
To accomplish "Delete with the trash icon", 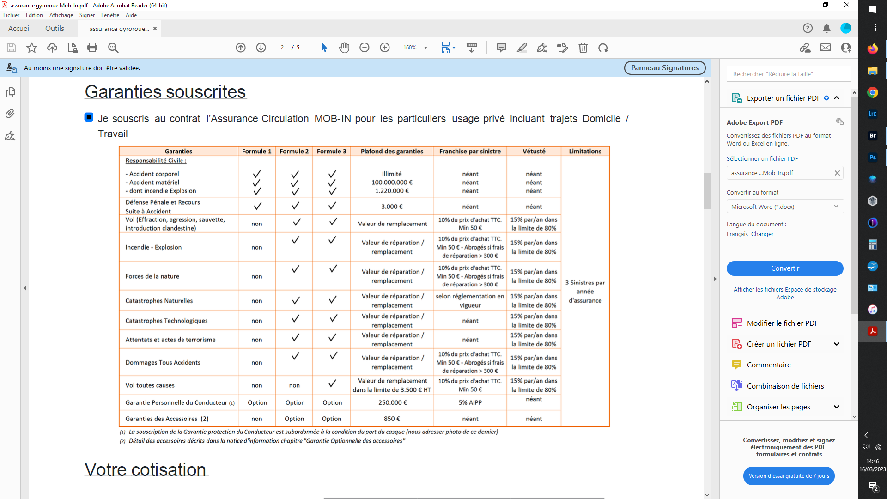I will (x=583, y=48).
